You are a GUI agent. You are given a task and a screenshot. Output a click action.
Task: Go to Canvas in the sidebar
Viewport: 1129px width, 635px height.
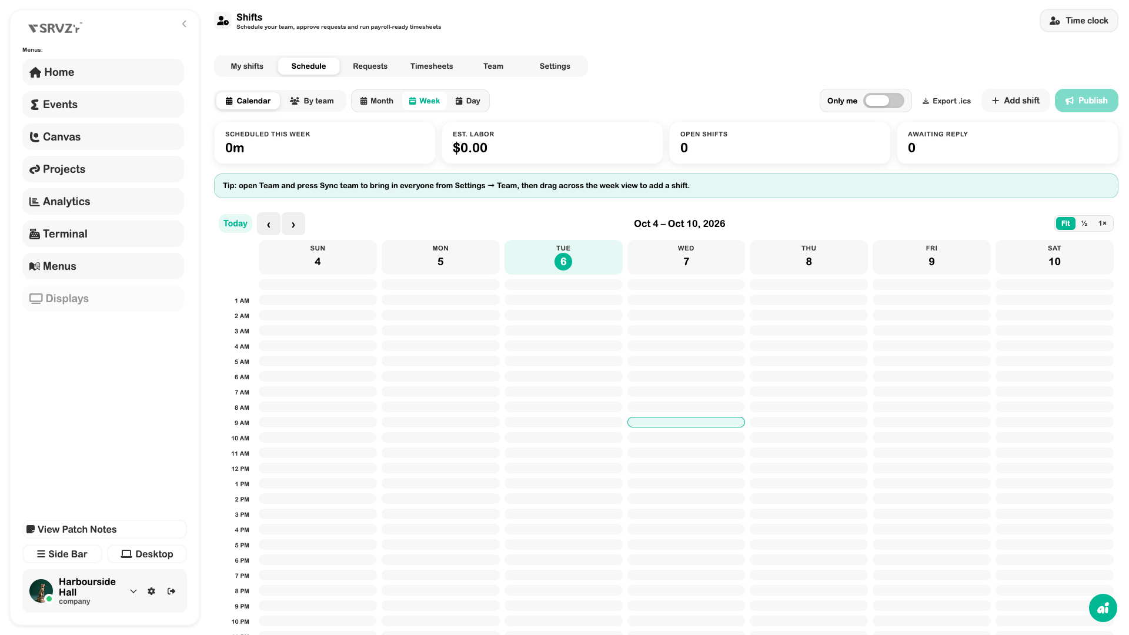coord(103,137)
